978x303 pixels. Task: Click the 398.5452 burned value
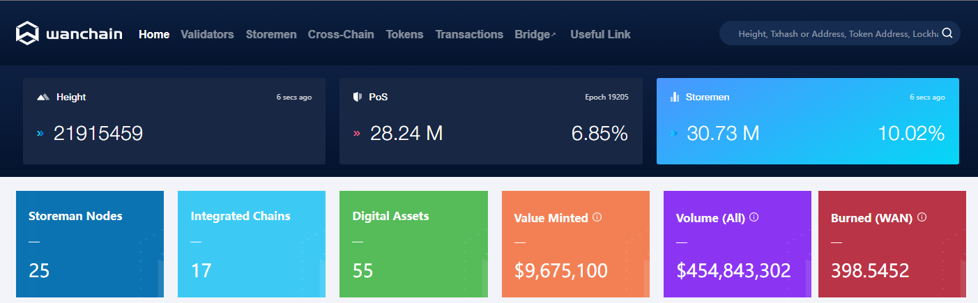tap(870, 270)
